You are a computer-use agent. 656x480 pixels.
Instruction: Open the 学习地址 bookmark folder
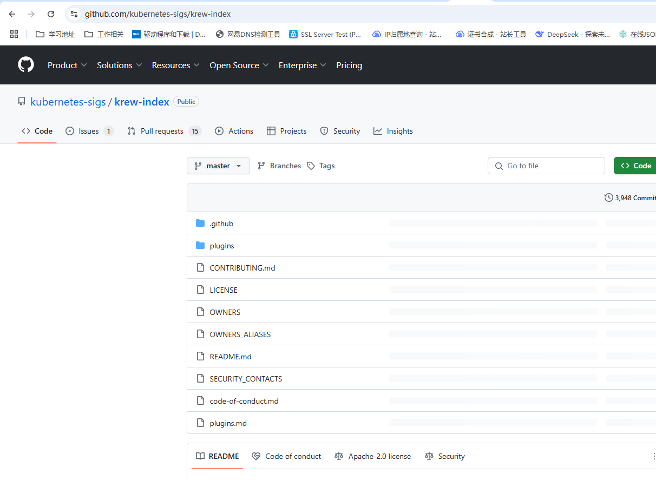pos(55,34)
